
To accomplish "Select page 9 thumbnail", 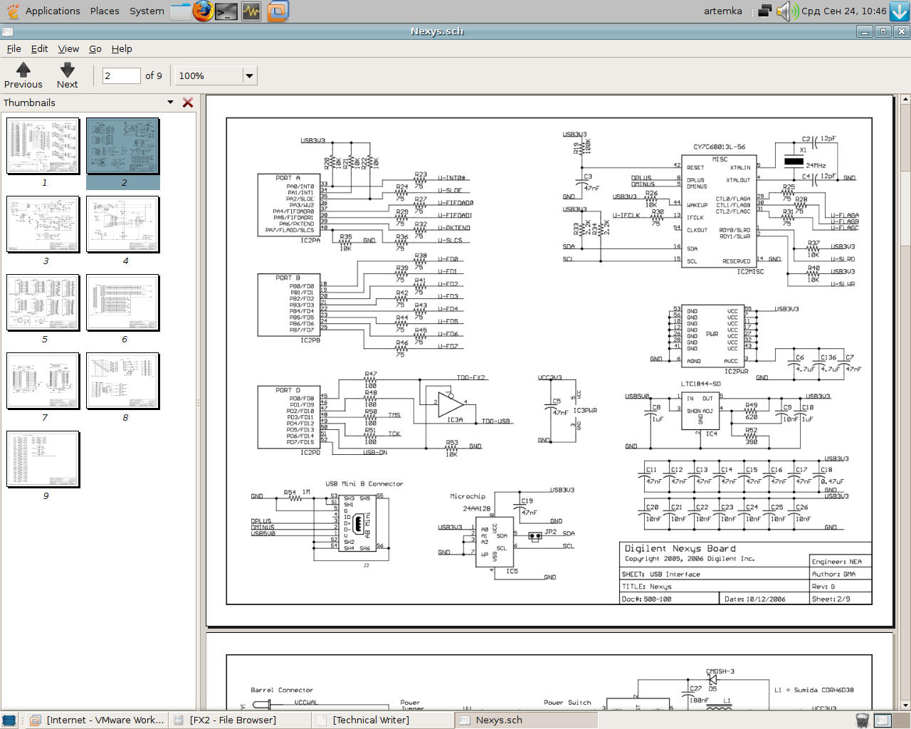I will tap(43, 459).
